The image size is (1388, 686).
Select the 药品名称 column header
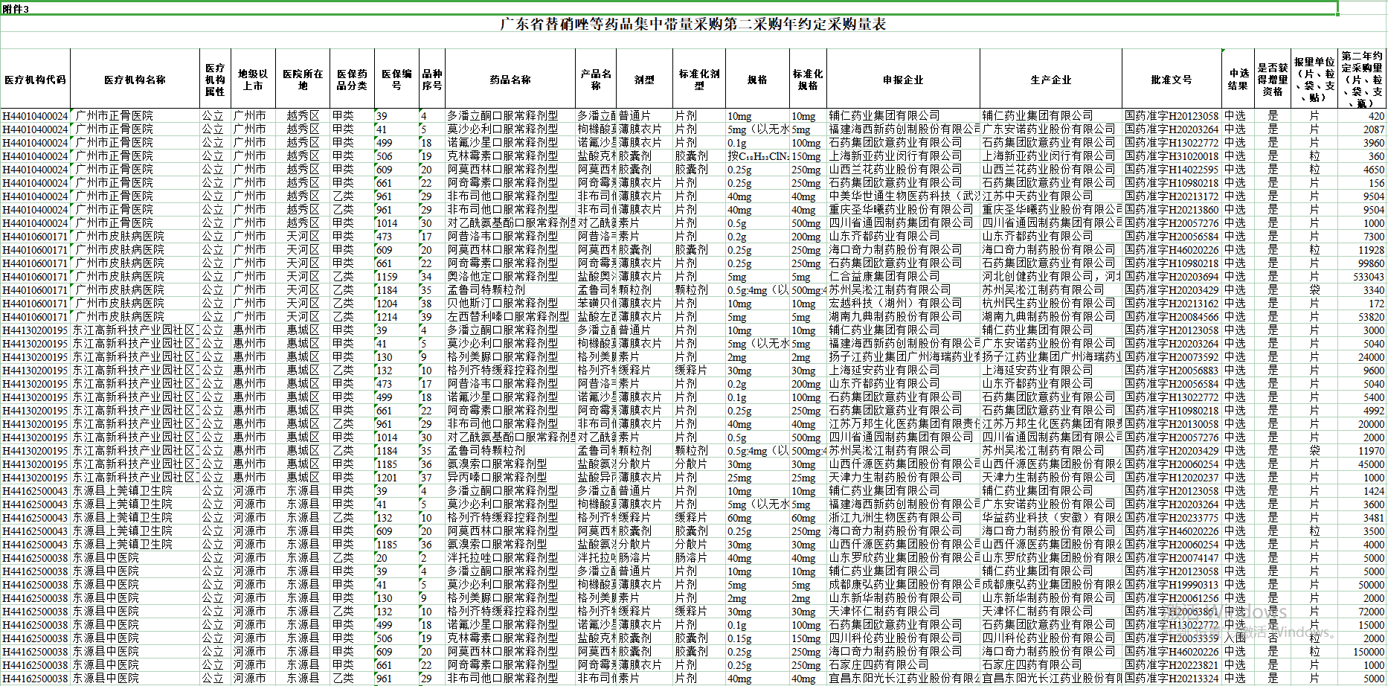click(x=510, y=80)
